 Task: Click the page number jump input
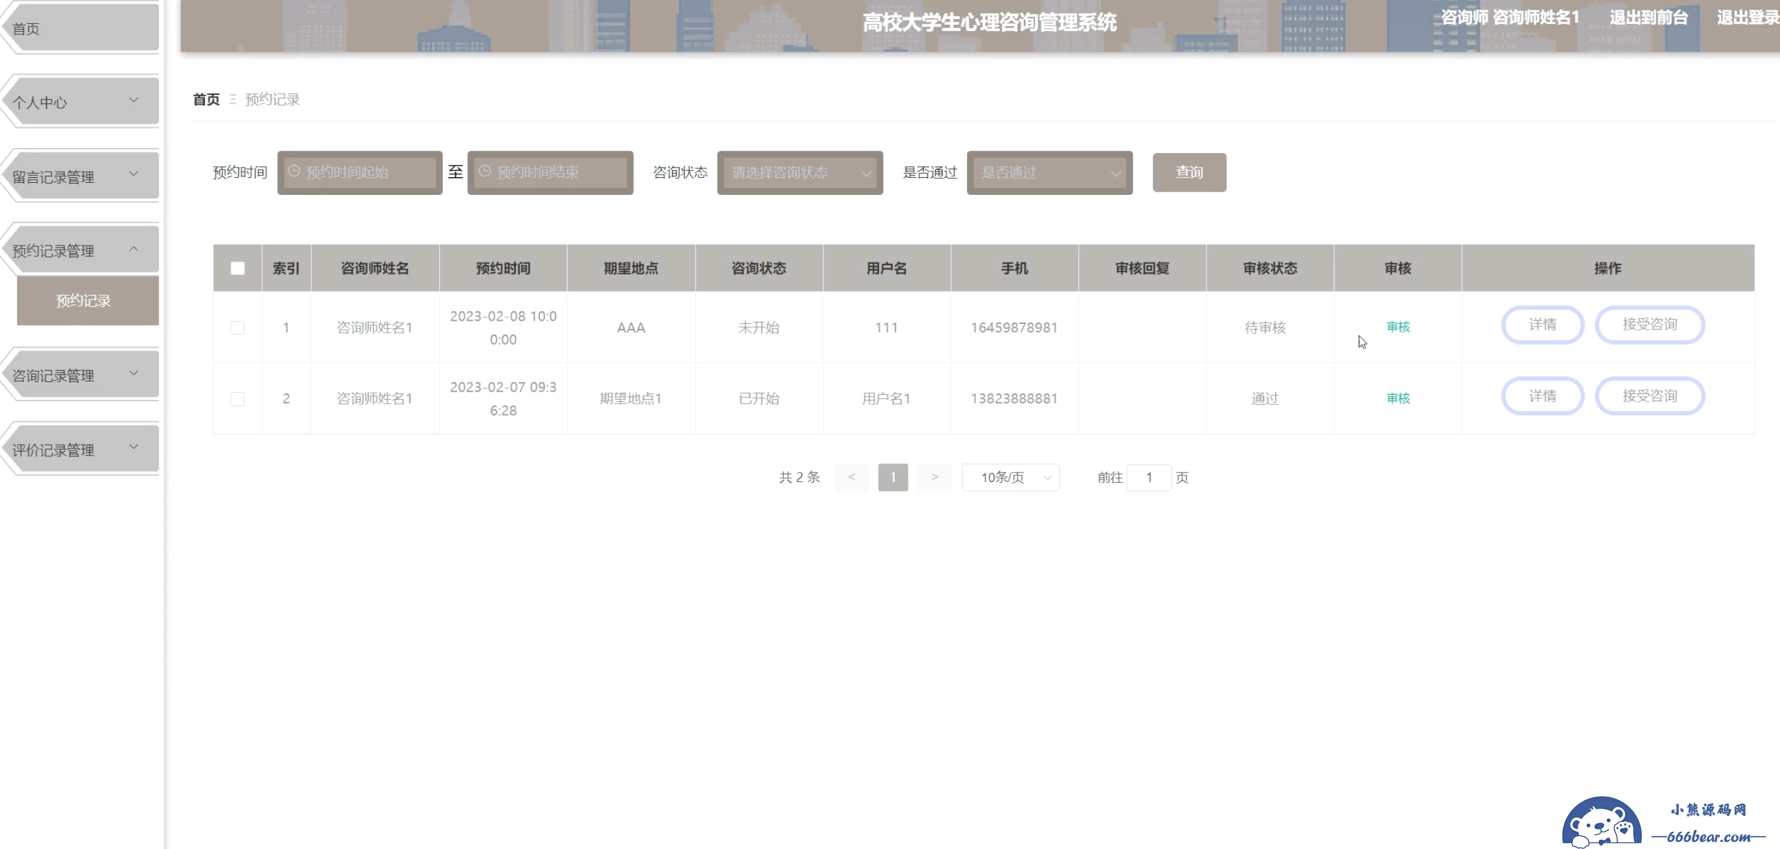click(1148, 478)
